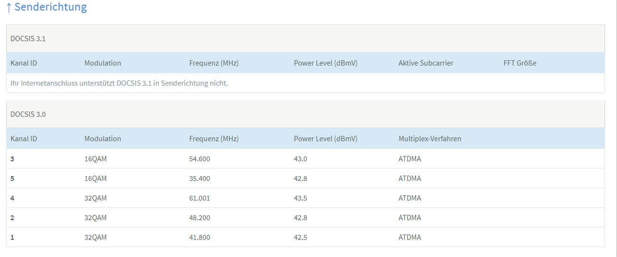The height and width of the screenshot is (257, 617).
Task: Click Power Level header in DOCSIS 3.0 table
Action: coord(325,139)
